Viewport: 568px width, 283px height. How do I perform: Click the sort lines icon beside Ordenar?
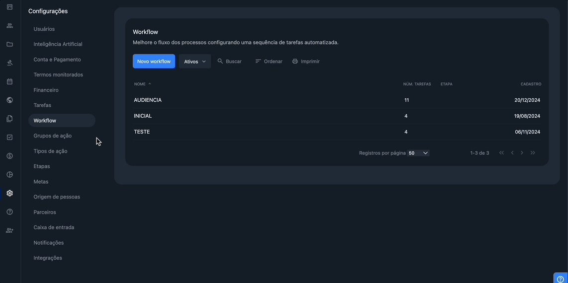click(x=258, y=61)
